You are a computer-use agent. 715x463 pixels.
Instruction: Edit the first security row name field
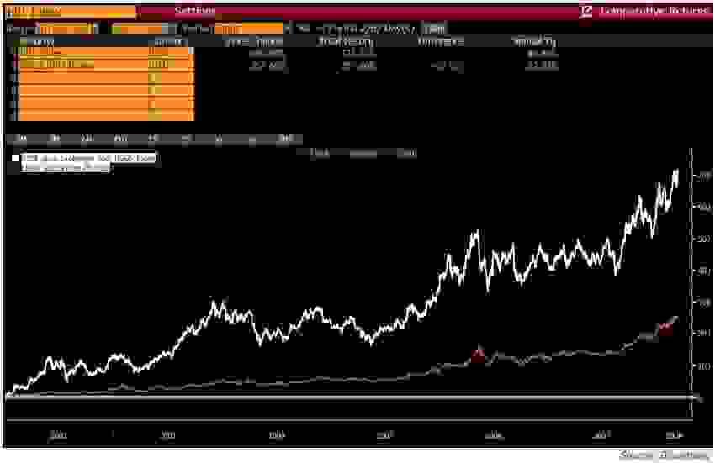pos(83,52)
